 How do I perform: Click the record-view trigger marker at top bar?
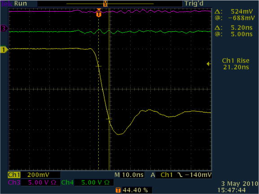pos(105,4)
